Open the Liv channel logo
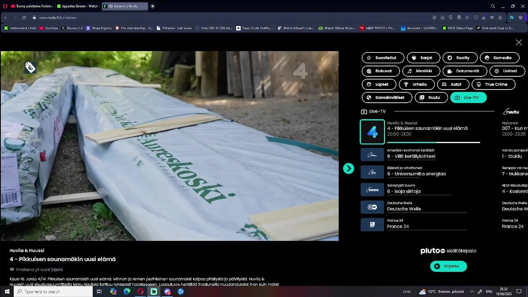 [x=372, y=172]
